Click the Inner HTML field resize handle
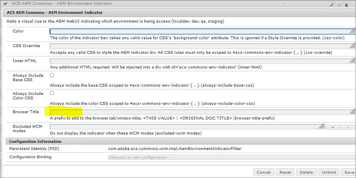Screen dimensions: 356x178 pos(352,61)
